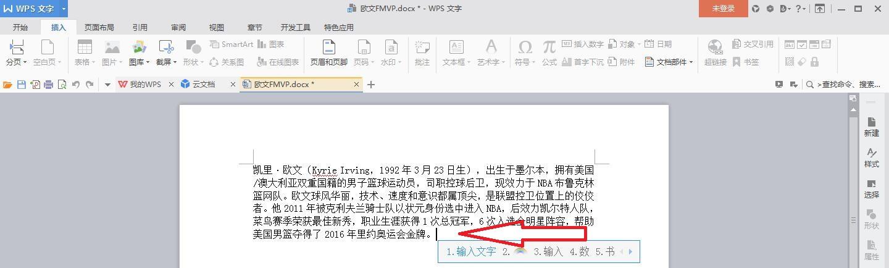Insert a 批注 comment
Screen dimensions: 889x268
point(422,53)
